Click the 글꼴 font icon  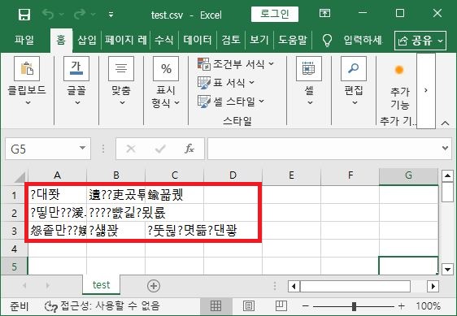click(76, 69)
